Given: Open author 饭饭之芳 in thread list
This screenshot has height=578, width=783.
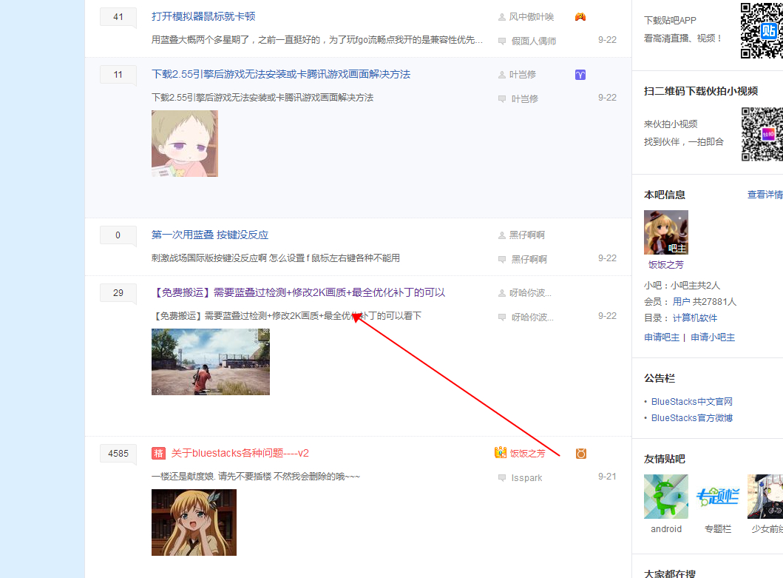Looking at the screenshot, I should point(527,454).
